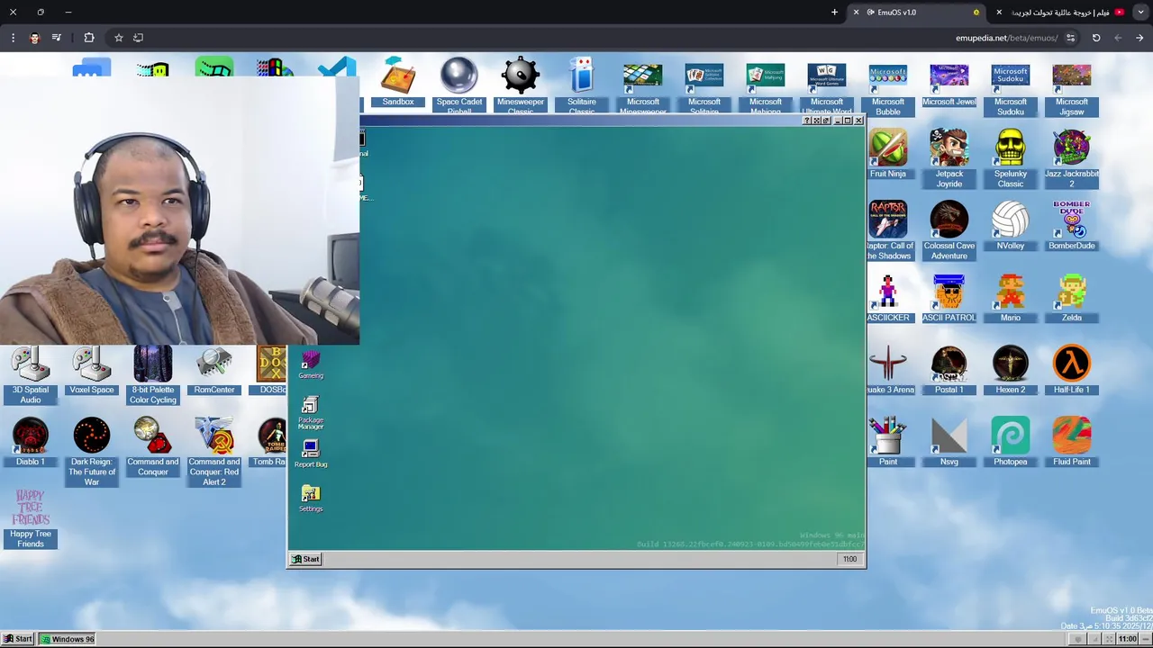
Task: Launch Voxel Space demo
Action: tap(92, 370)
